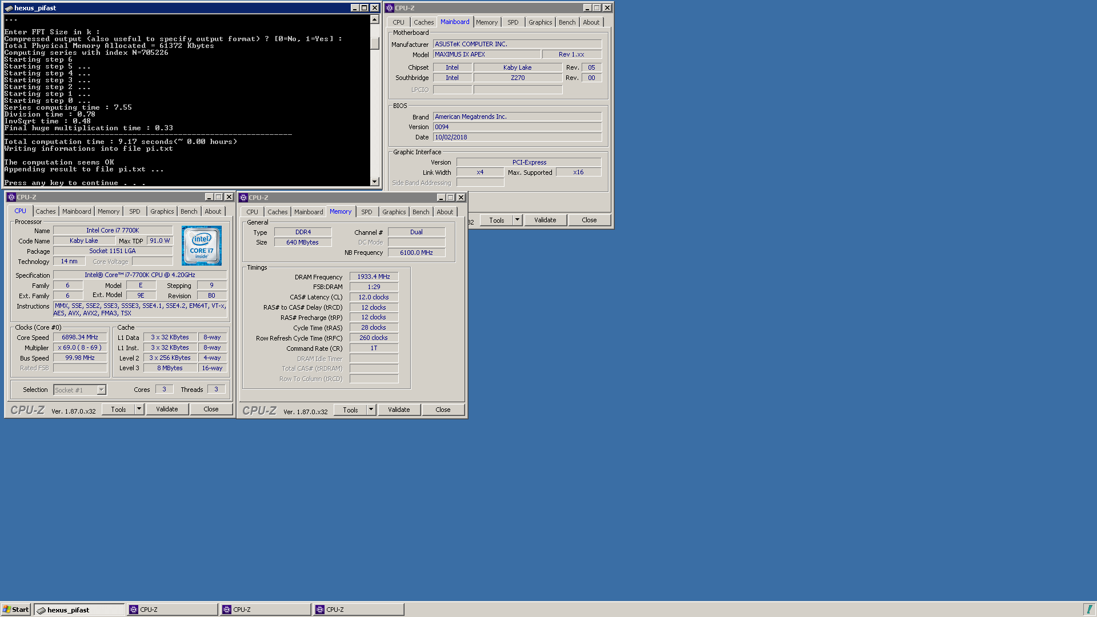Screen dimensions: 1097x617
Task: Click Validate button in Memory window
Action: pyautogui.click(x=399, y=410)
